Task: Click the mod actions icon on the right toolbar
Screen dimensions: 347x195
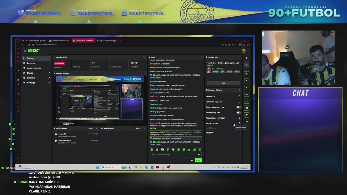Action: pos(246,108)
